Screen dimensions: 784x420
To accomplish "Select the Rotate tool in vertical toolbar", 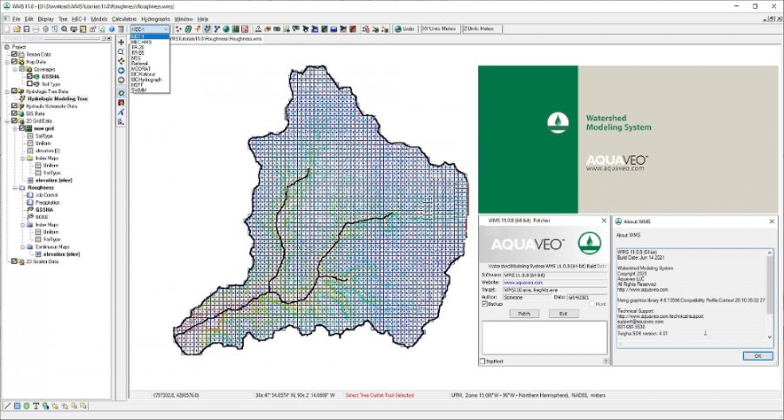I will 121,61.
